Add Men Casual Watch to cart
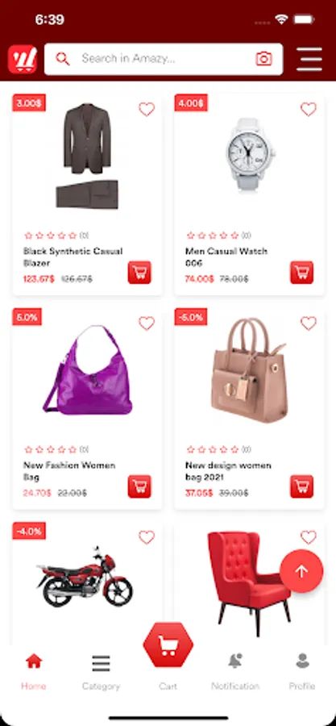Viewport: 336px width, 726px height. coord(302,273)
